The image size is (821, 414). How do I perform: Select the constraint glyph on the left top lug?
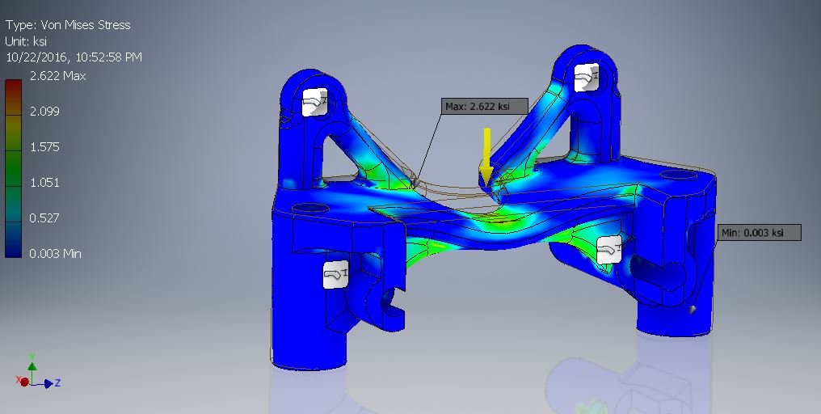pyautogui.click(x=315, y=102)
